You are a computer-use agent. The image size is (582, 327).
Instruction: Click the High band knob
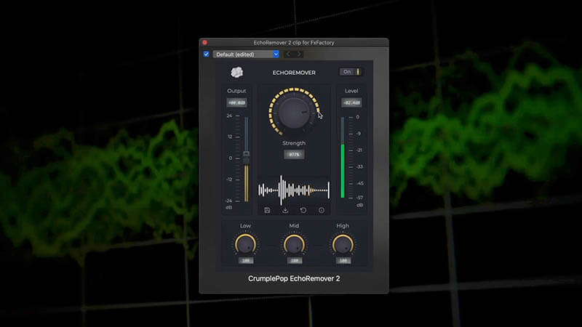(x=343, y=245)
